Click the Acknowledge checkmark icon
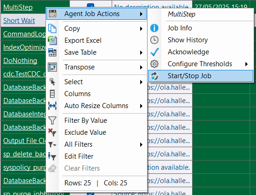The image size is (256, 195). point(154,52)
